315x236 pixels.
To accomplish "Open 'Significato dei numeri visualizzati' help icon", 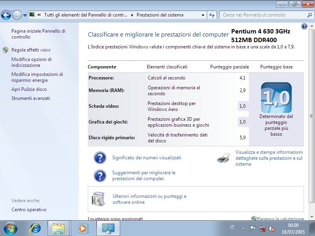I will coord(100,157).
